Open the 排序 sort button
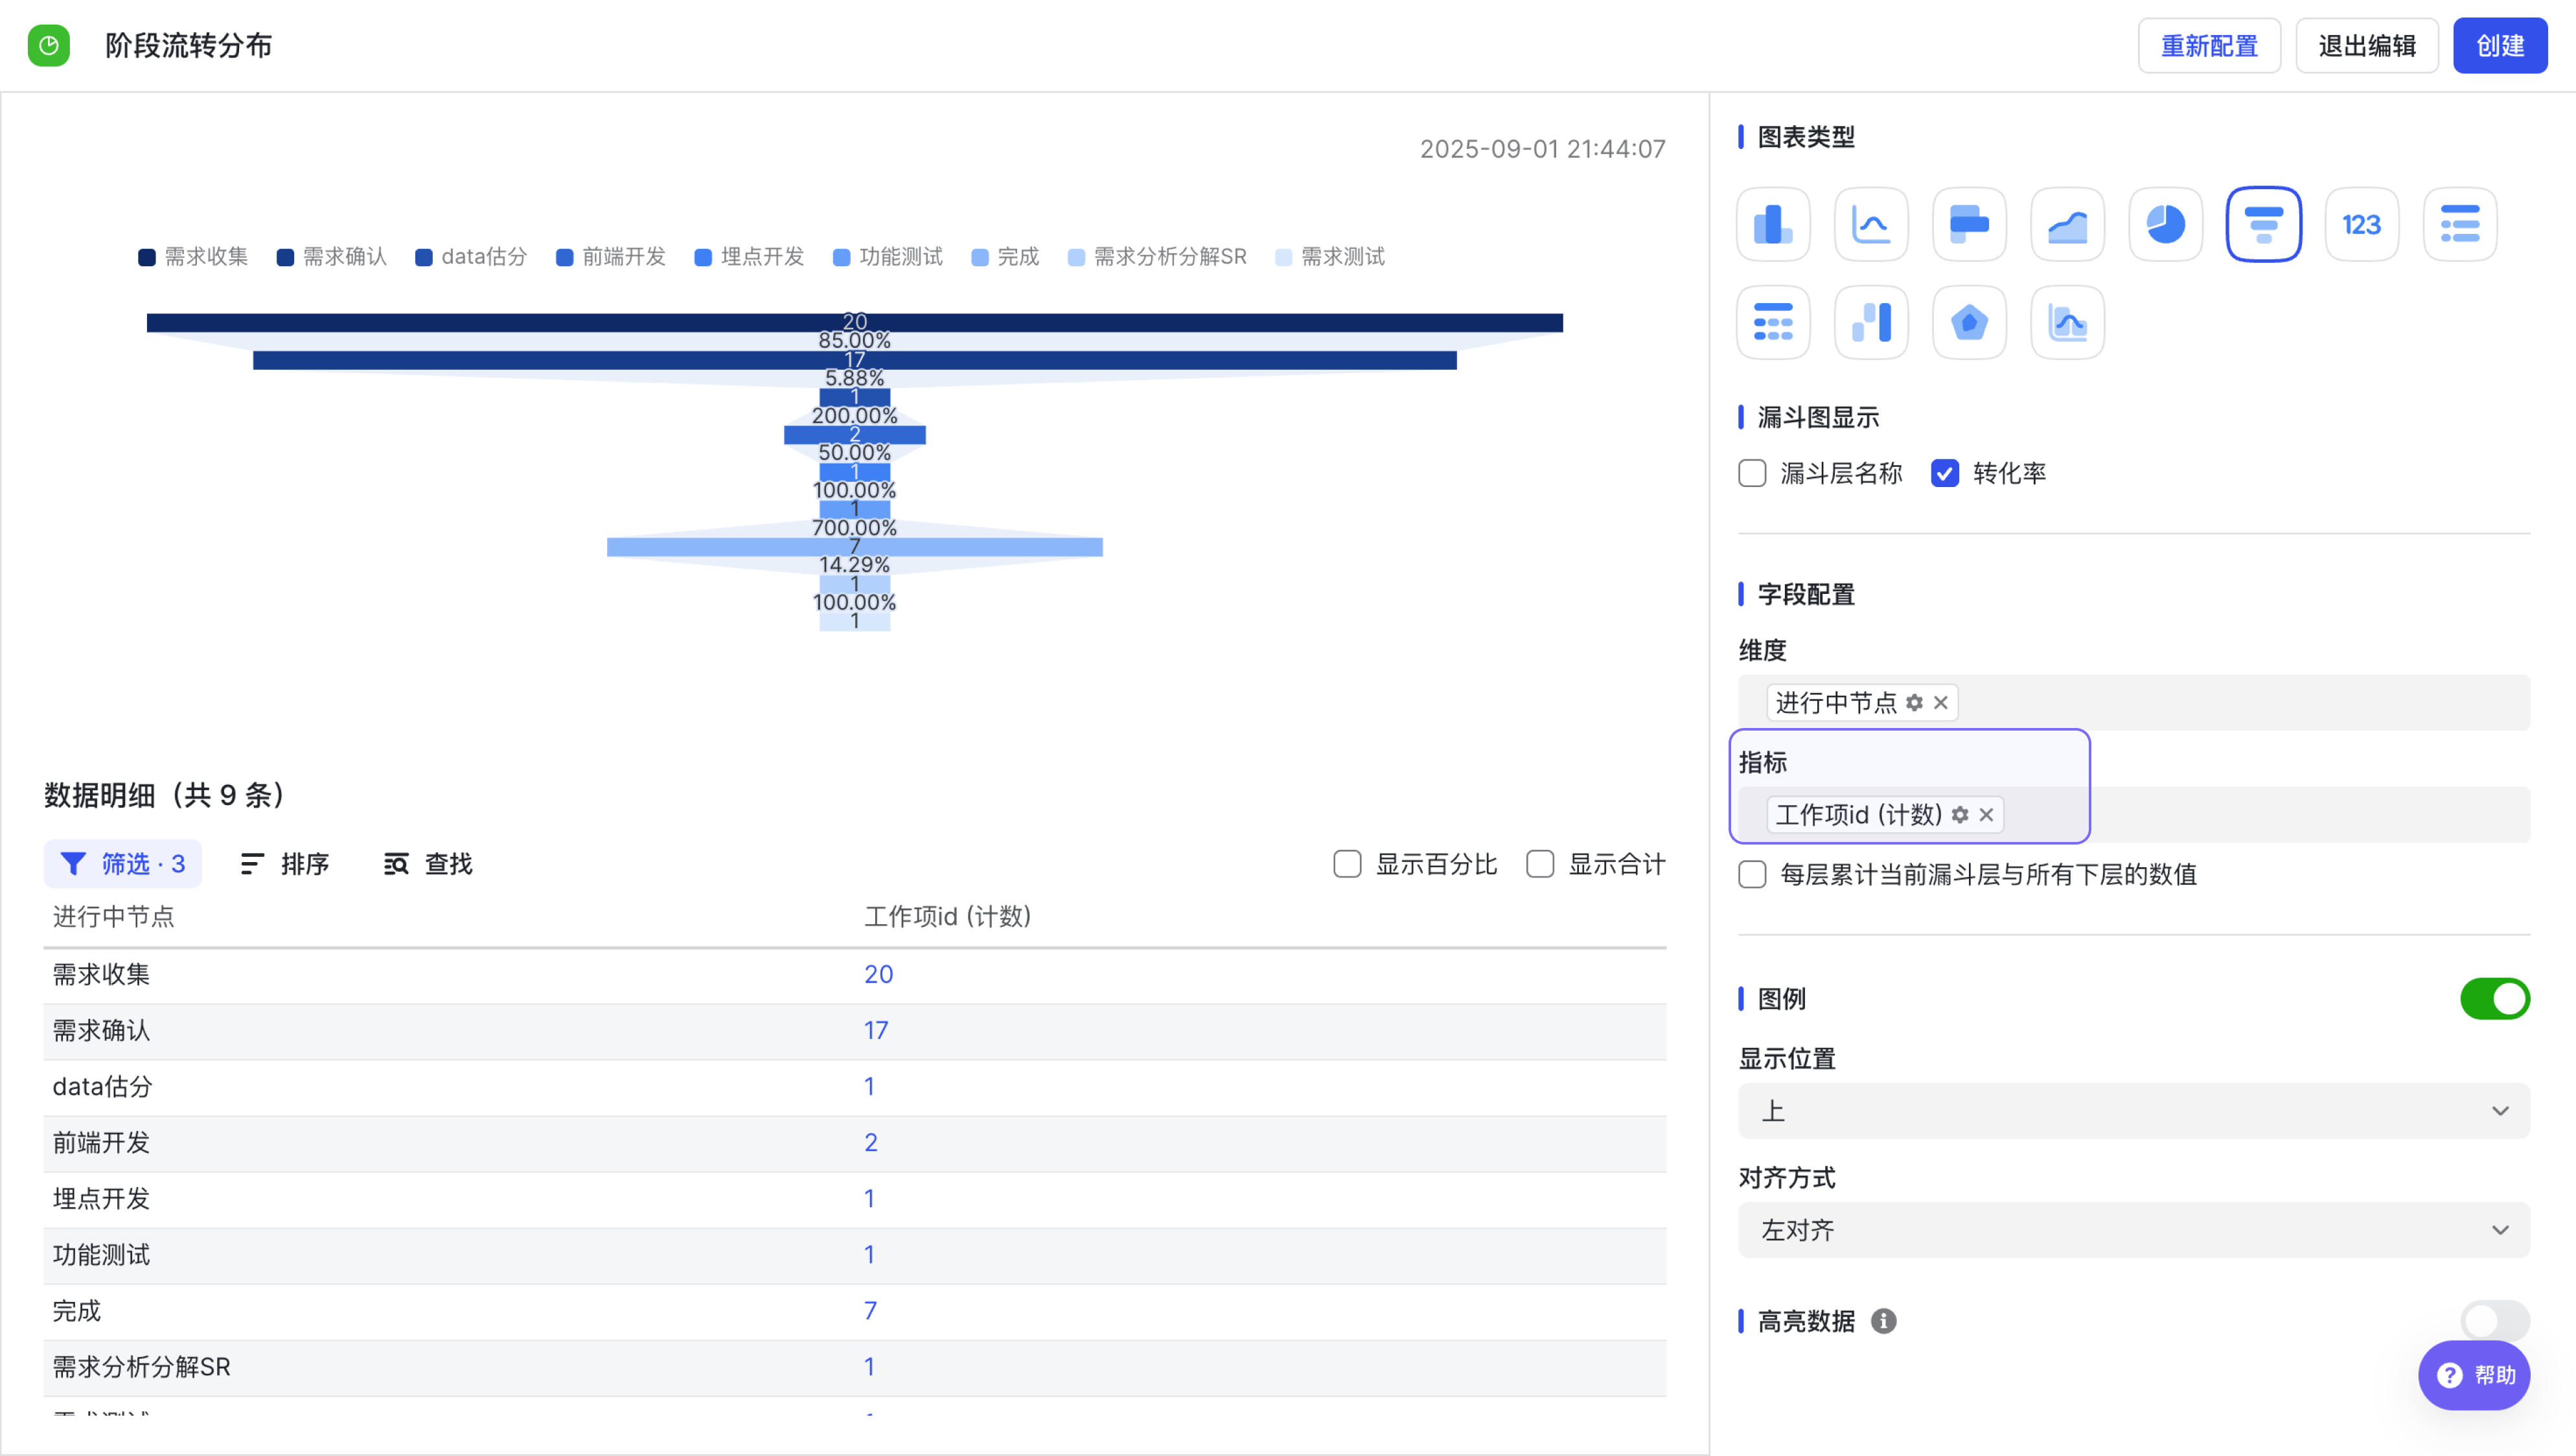Screen dimensions: 2576x1456 point(285,864)
